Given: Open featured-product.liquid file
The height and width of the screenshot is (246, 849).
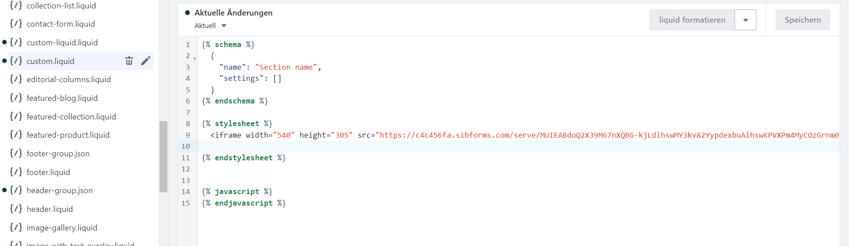Looking at the screenshot, I should pyautogui.click(x=68, y=135).
